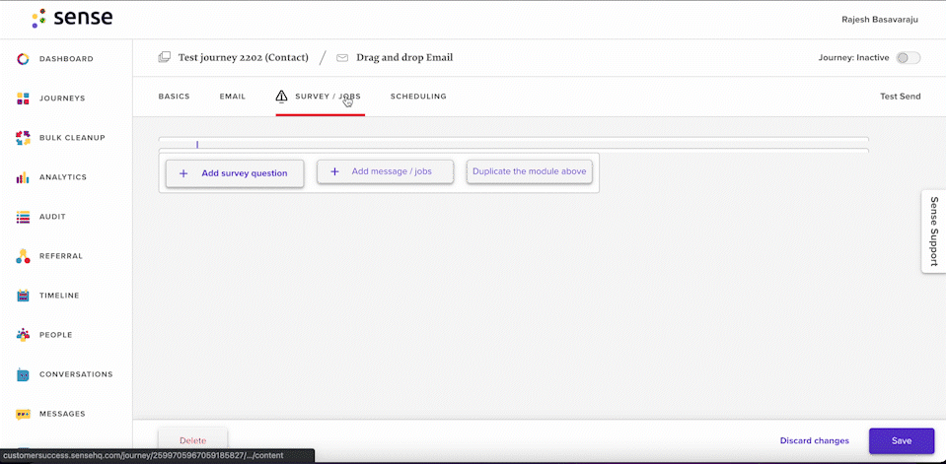Screen dimensions: 946x464
Task: Add a survey question
Action: (235, 173)
